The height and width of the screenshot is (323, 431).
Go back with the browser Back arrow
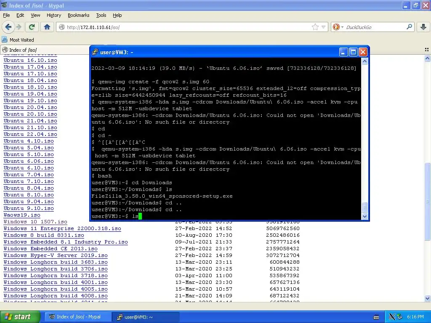(8, 27)
